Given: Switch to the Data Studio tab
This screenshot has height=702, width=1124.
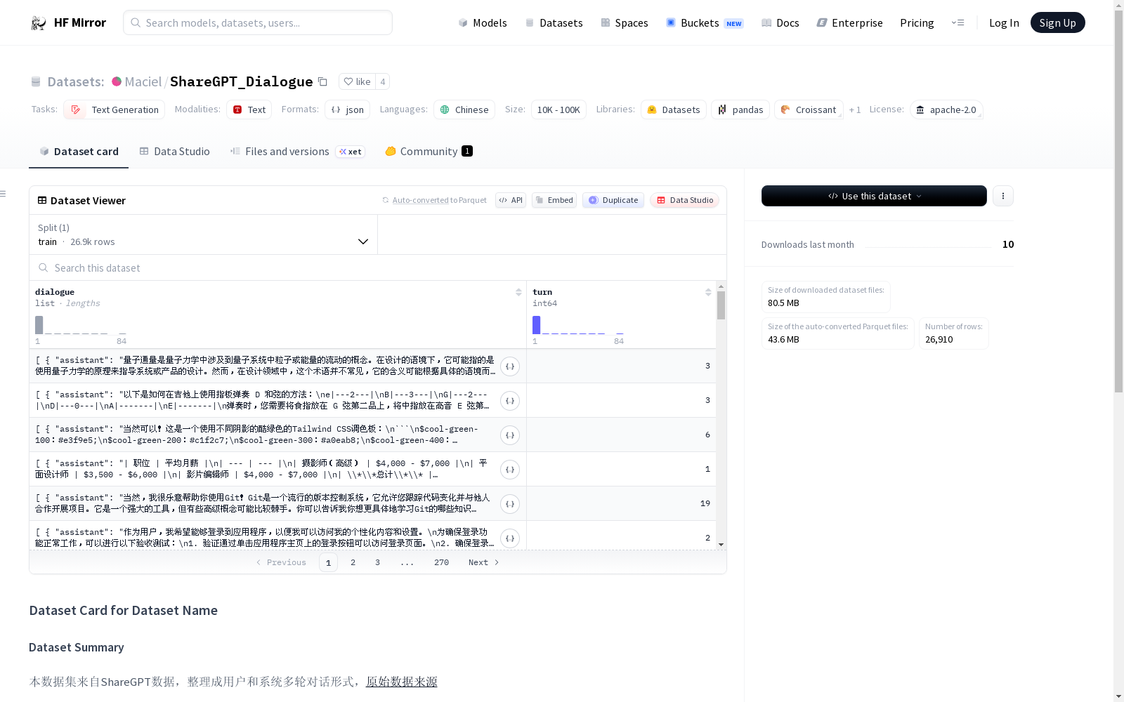Looking at the screenshot, I should 174,151.
